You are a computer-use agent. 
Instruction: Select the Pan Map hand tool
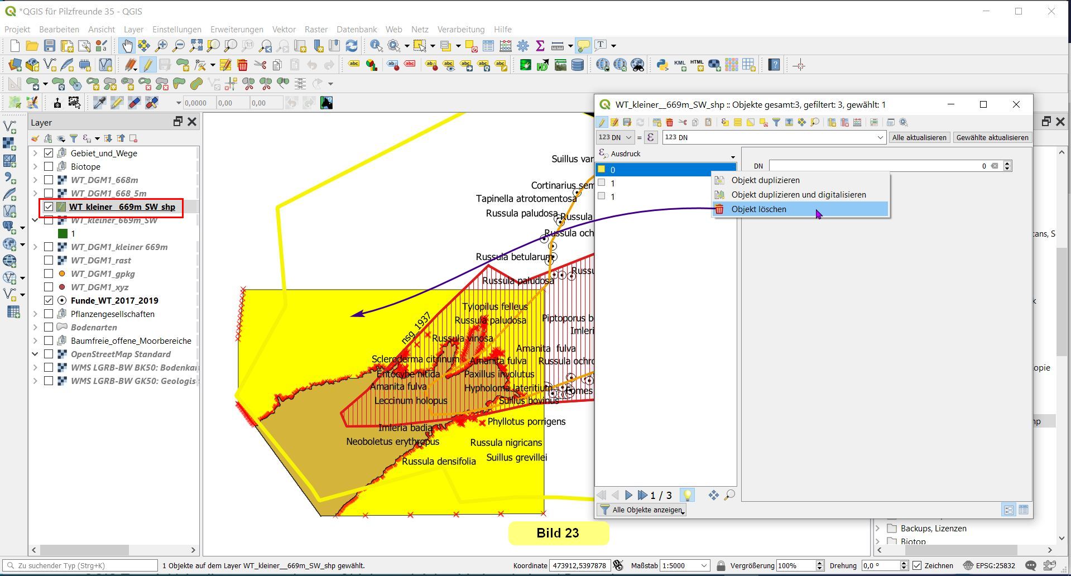pos(127,46)
